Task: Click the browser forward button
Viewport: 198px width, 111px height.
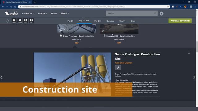Action: tap(7, 7)
